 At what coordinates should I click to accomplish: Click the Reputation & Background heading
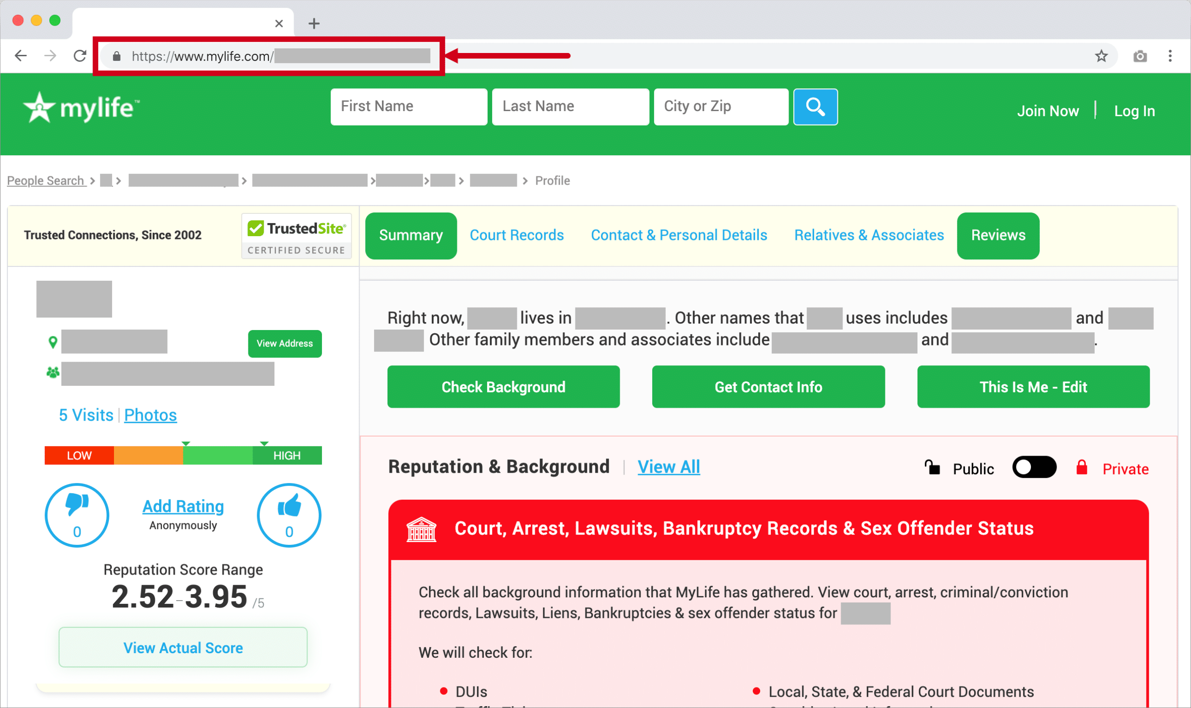tap(499, 467)
